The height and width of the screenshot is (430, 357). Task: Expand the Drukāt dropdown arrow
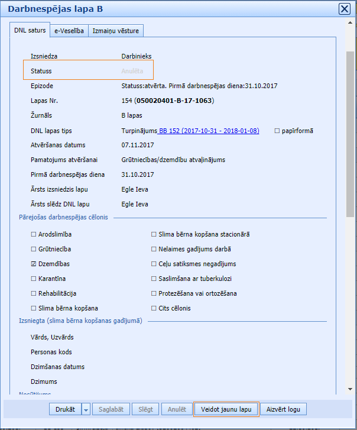(x=86, y=409)
